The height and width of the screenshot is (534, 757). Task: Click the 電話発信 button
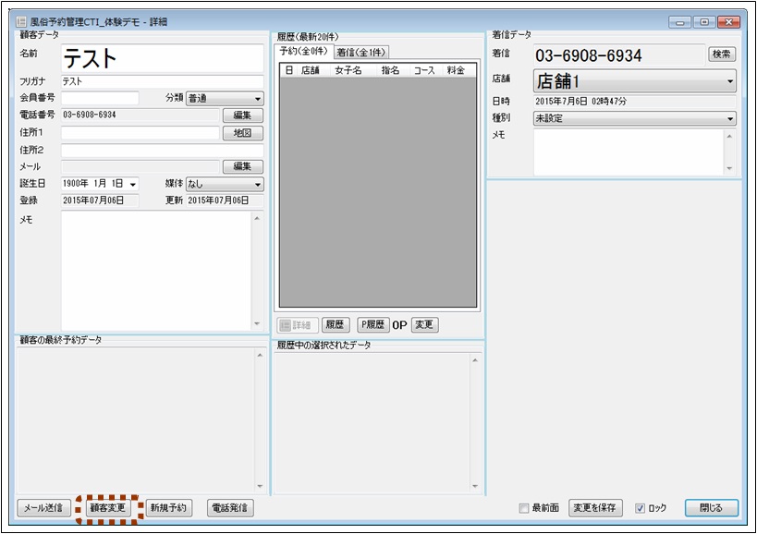[x=230, y=508]
